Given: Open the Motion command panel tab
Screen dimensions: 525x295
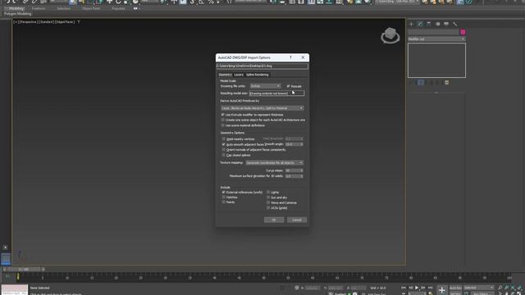Looking at the screenshot, I should 437,24.
